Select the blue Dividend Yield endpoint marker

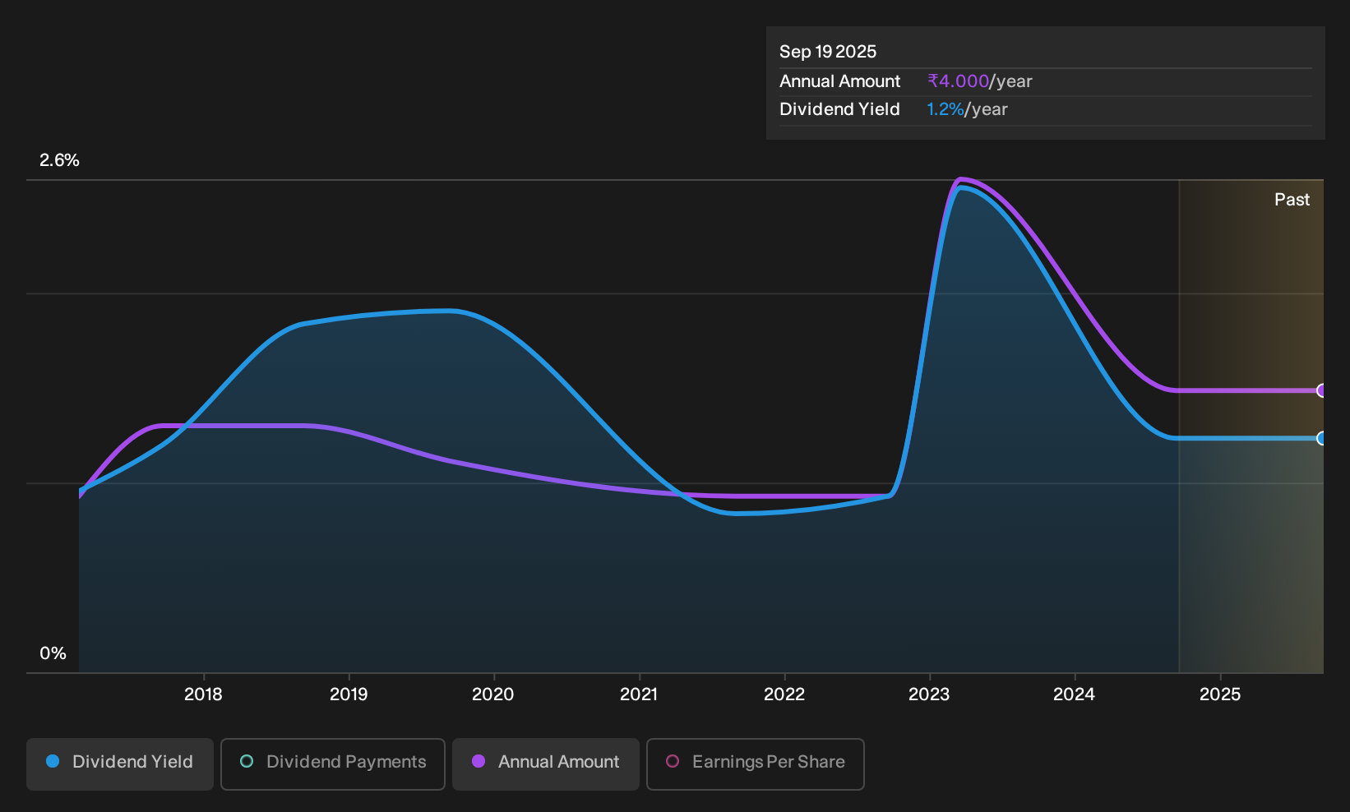[x=1321, y=438]
